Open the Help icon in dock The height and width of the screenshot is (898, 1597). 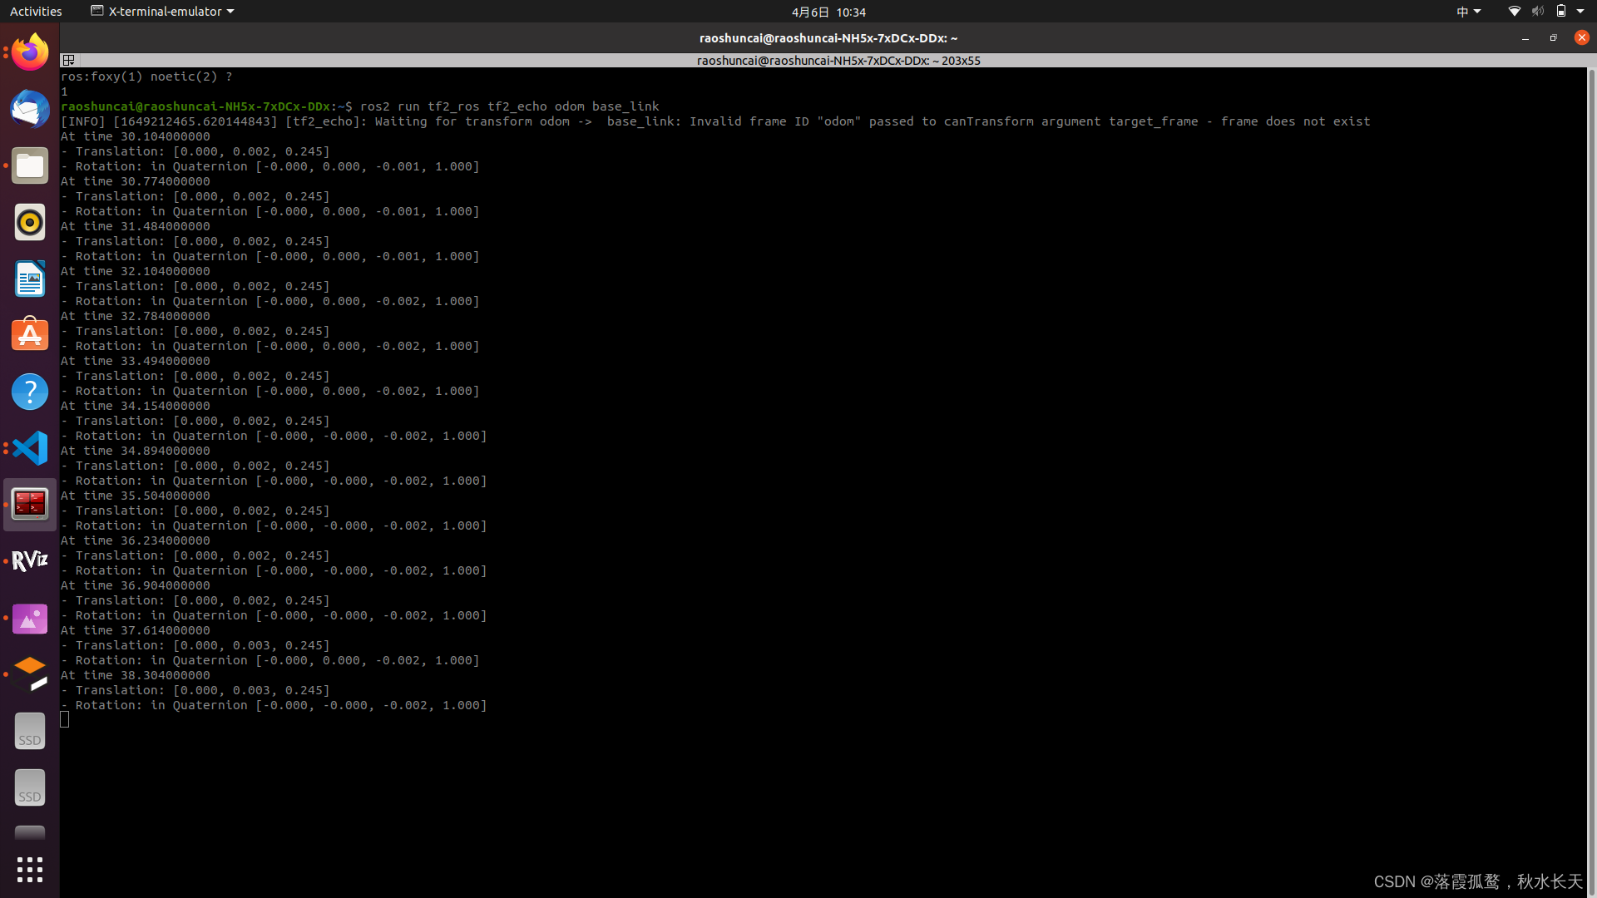[x=30, y=392]
